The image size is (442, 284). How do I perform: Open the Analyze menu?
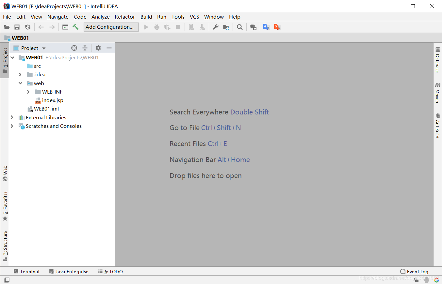point(101,17)
